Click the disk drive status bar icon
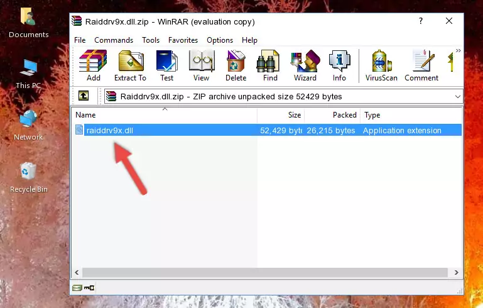 (77, 288)
